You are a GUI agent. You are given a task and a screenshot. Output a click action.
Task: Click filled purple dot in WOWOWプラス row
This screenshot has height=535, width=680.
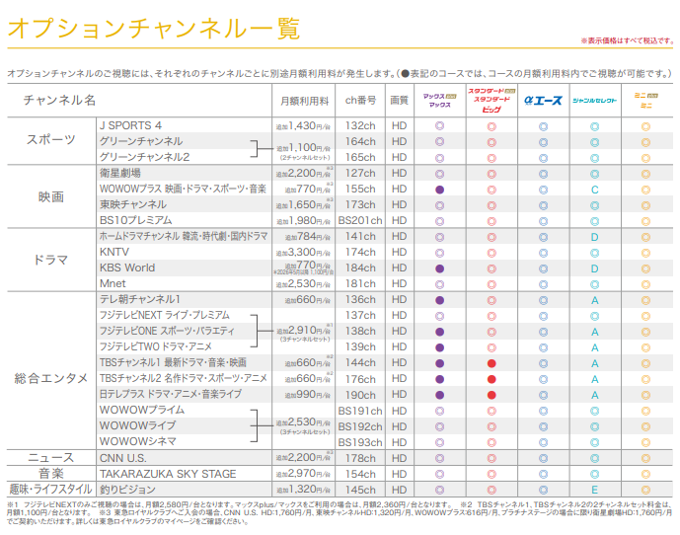pos(440,190)
